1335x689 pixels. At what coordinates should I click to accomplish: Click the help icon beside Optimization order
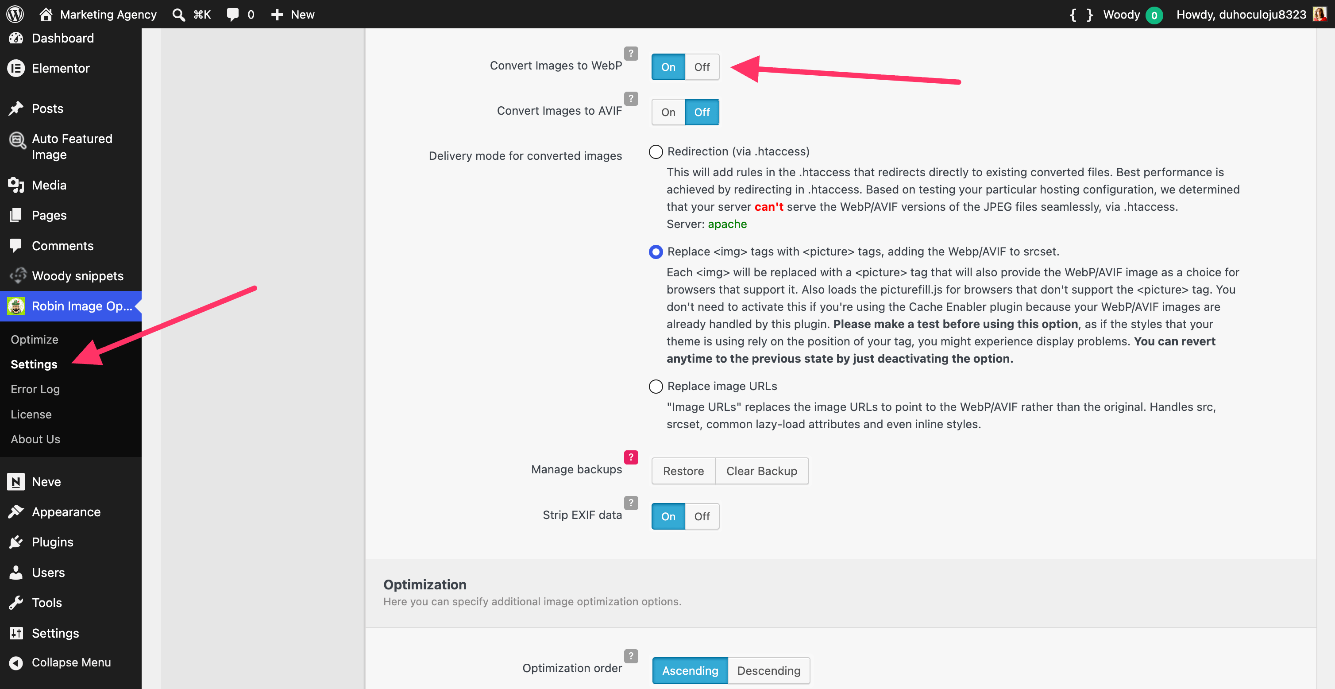tap(631, 656)
